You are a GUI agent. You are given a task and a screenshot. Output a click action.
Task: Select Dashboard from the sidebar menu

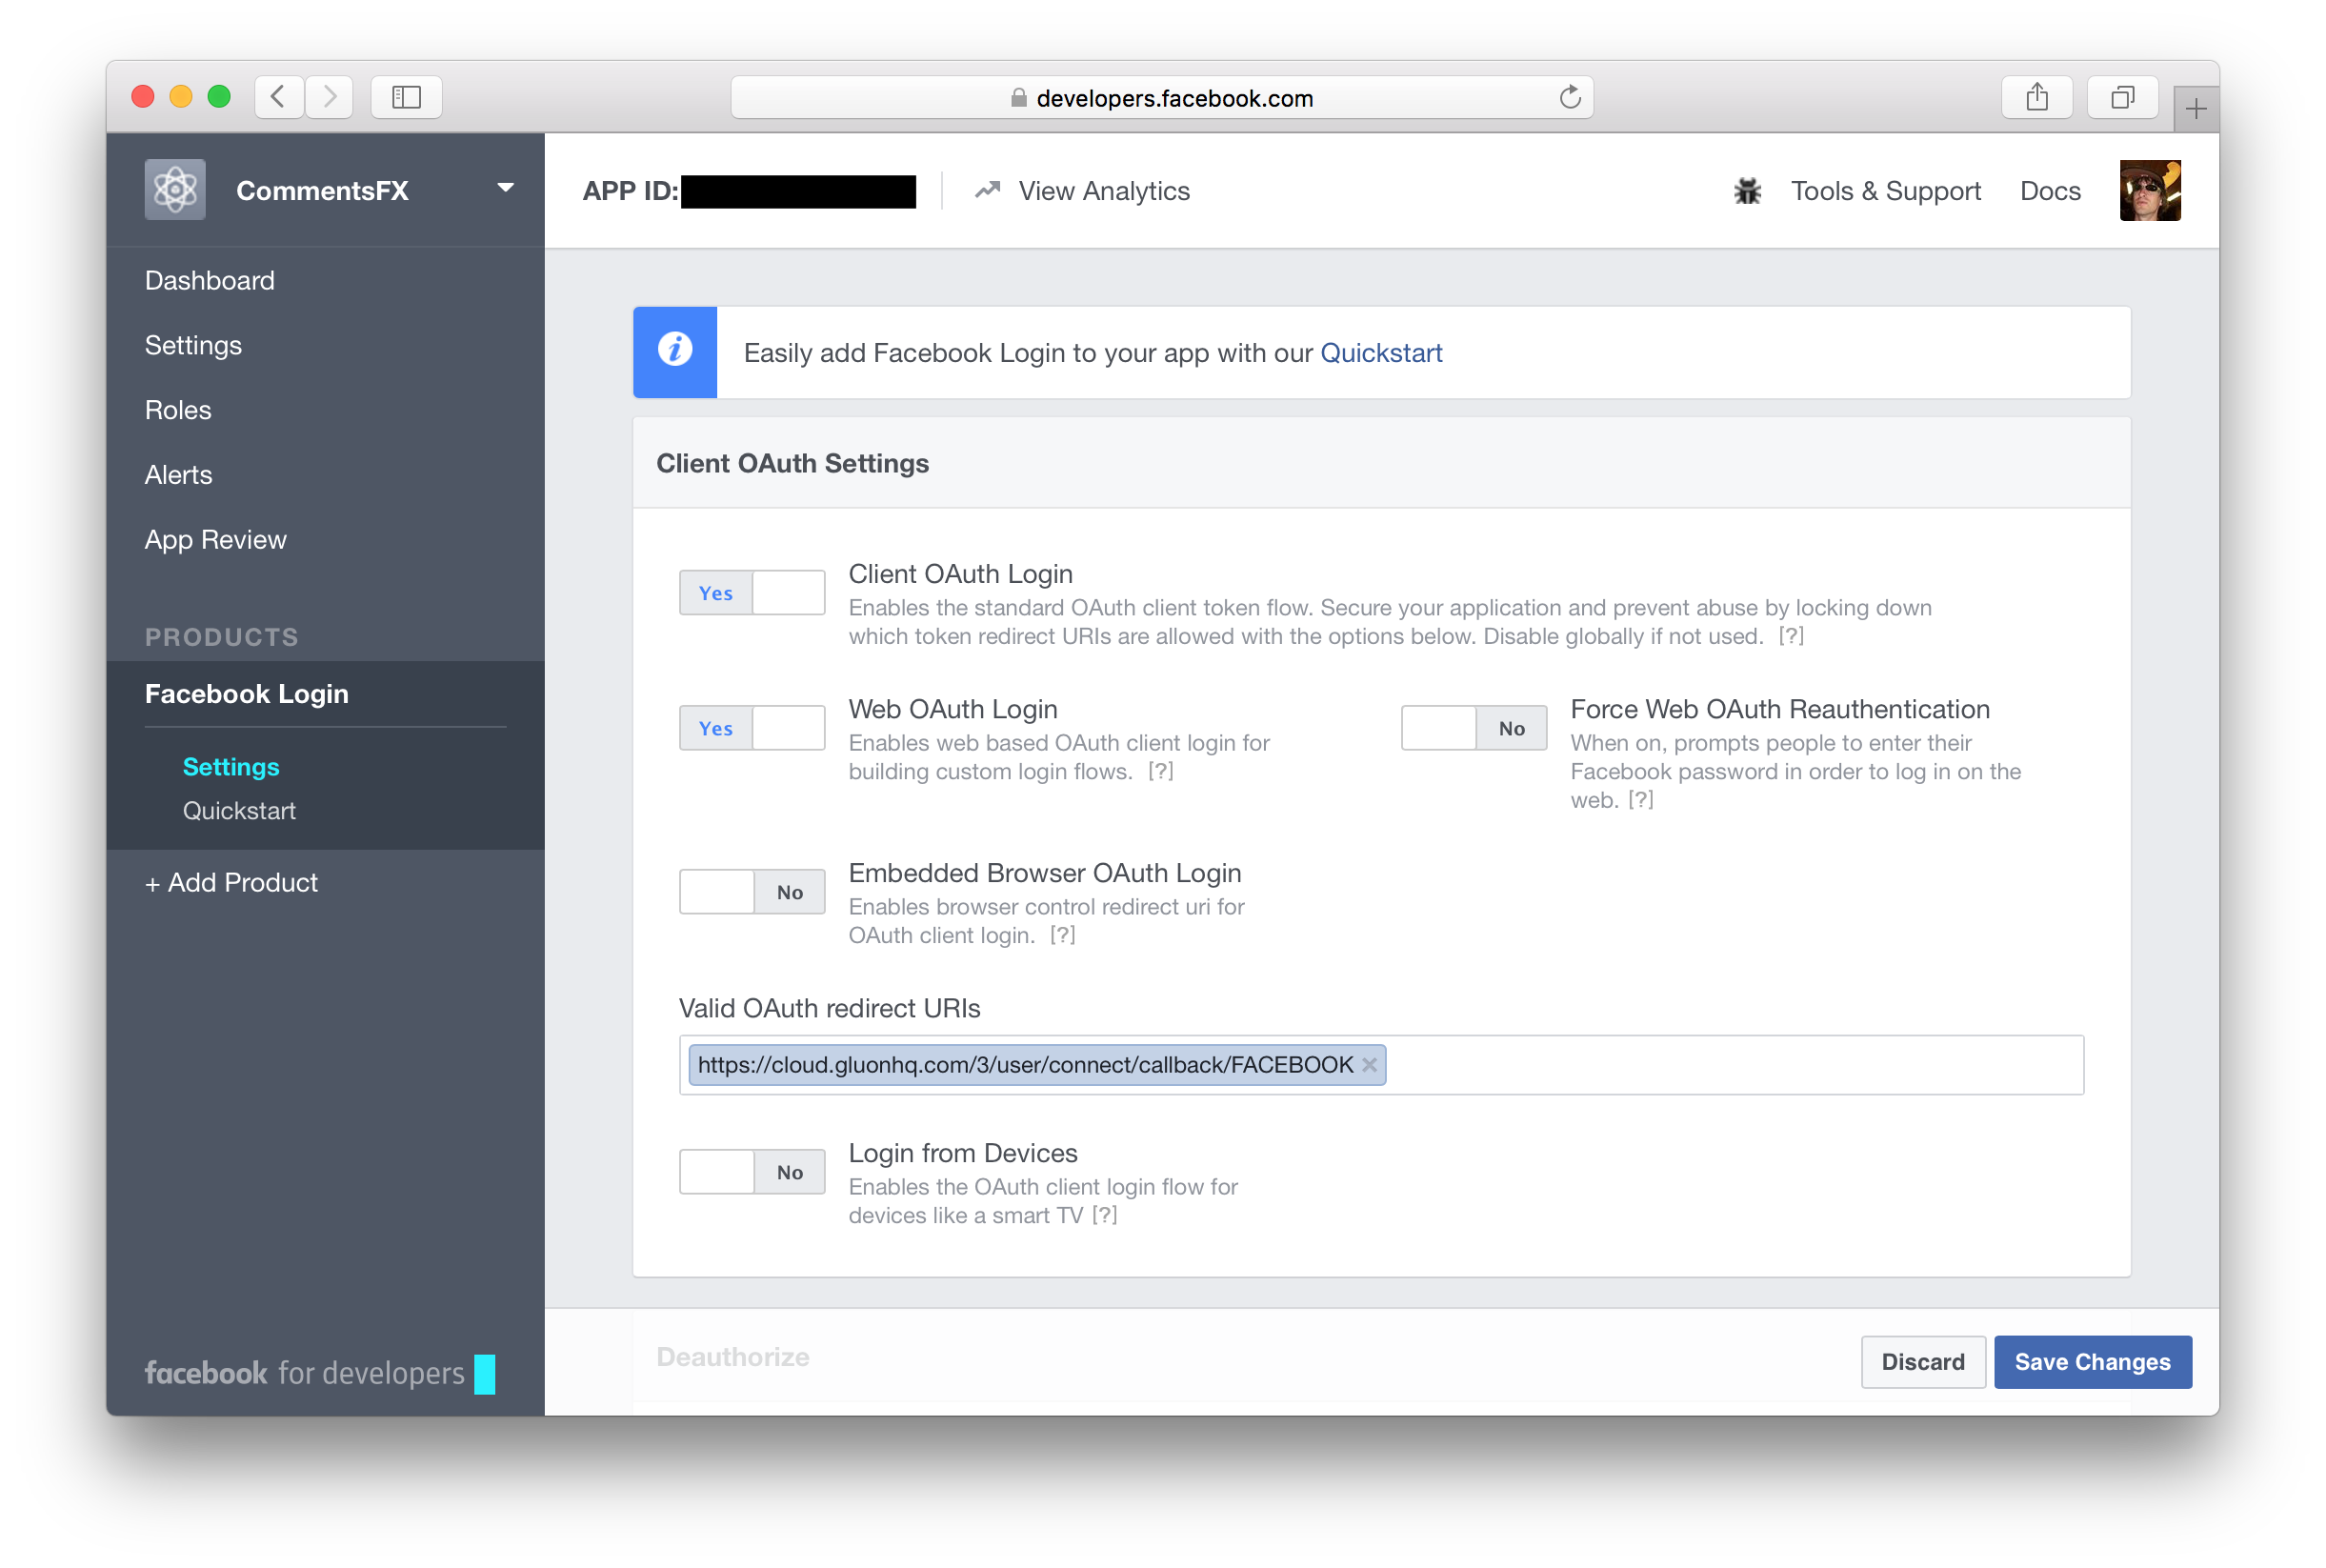click(x=208, y=278)
